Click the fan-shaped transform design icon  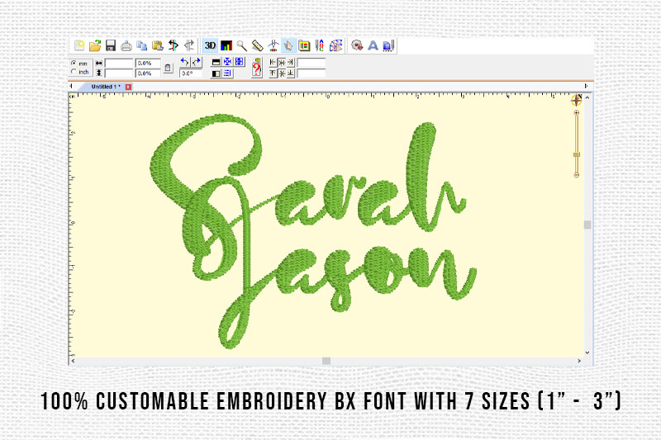[x=335, y=45]
